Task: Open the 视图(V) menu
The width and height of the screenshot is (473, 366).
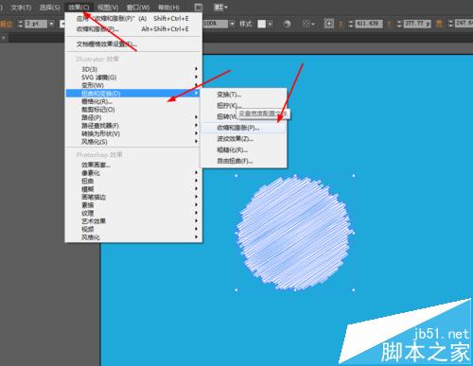Action: tap(108, 7)
